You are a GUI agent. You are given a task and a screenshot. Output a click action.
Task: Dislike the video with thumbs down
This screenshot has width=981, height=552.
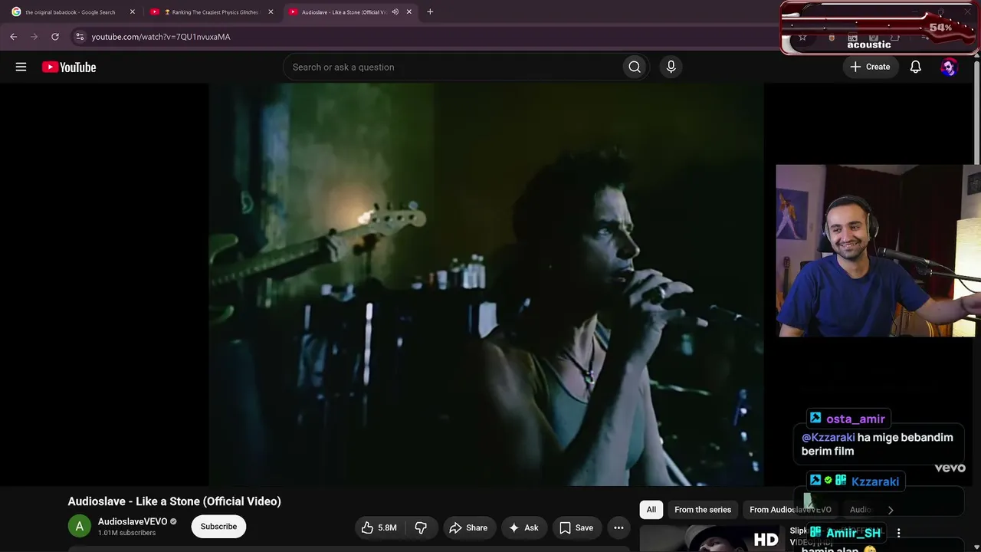tap(421, 527)
